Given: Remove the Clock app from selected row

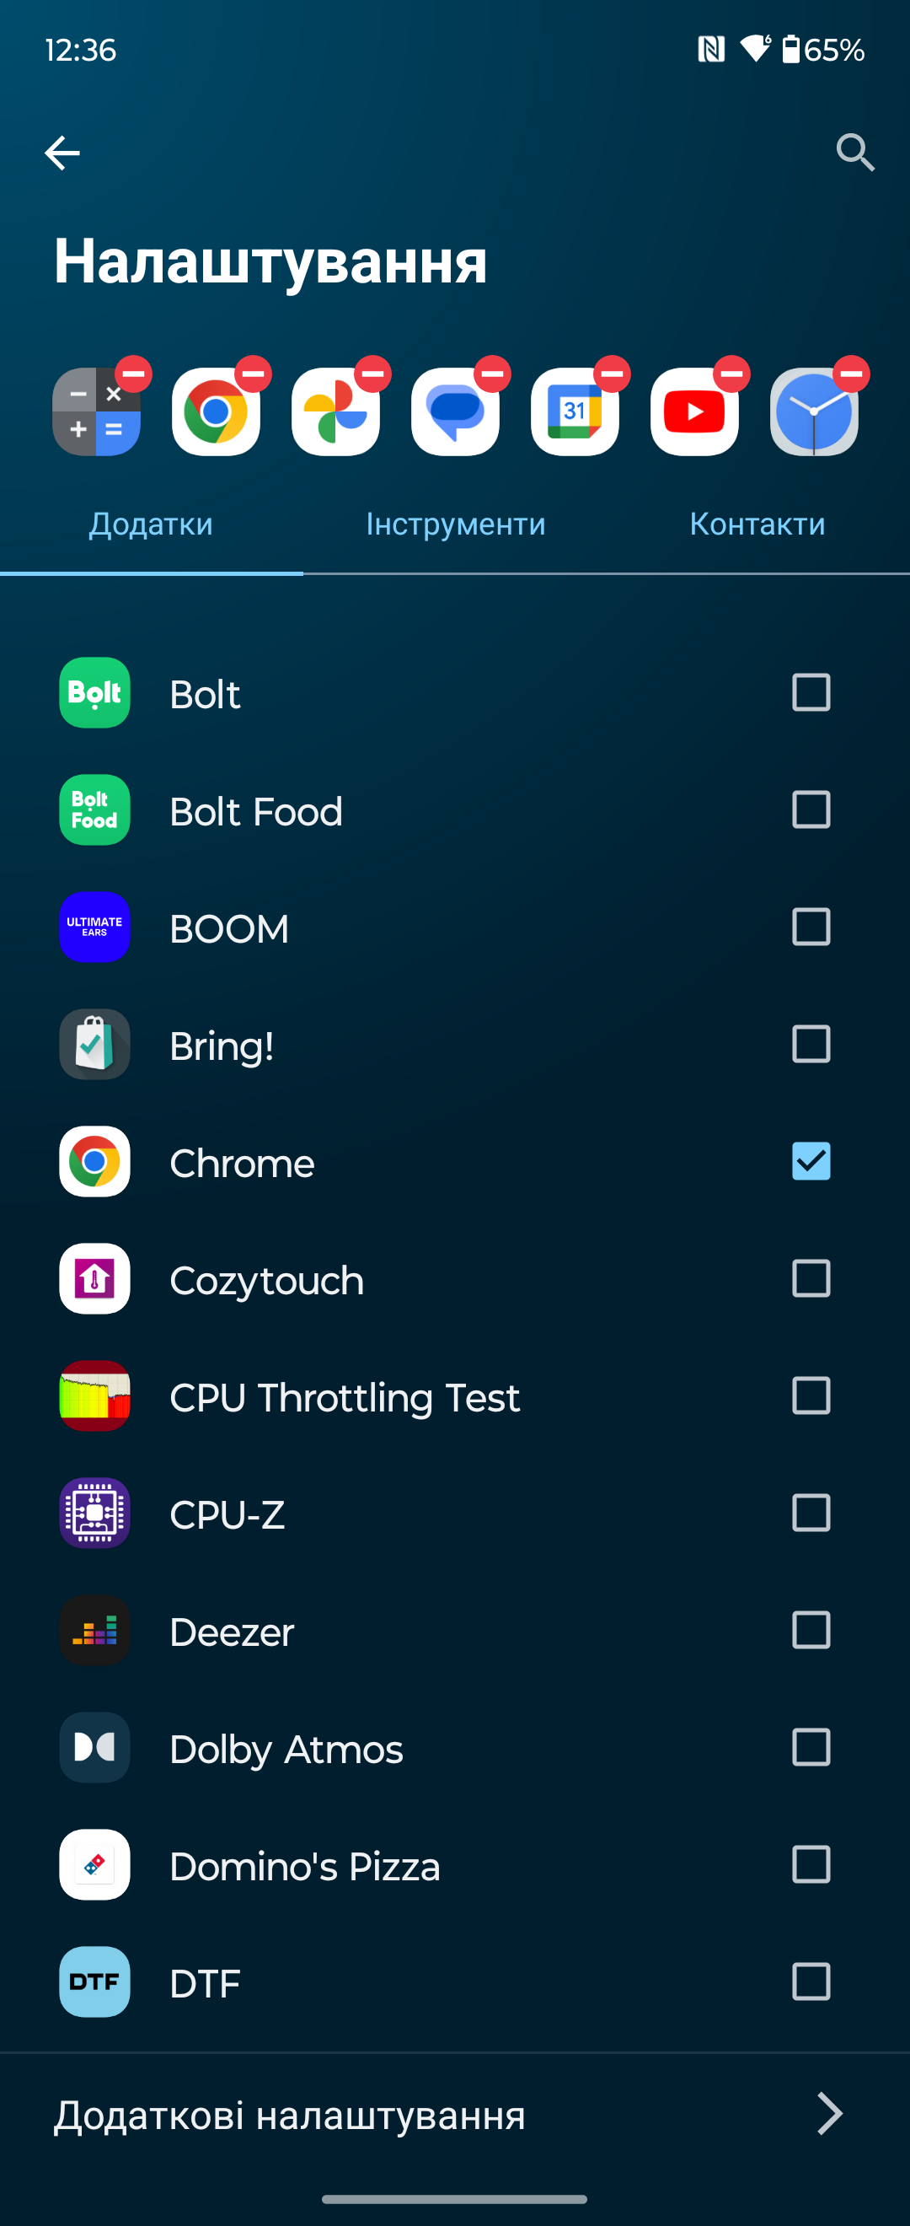Looking at the screenshot, I should 851,374.
